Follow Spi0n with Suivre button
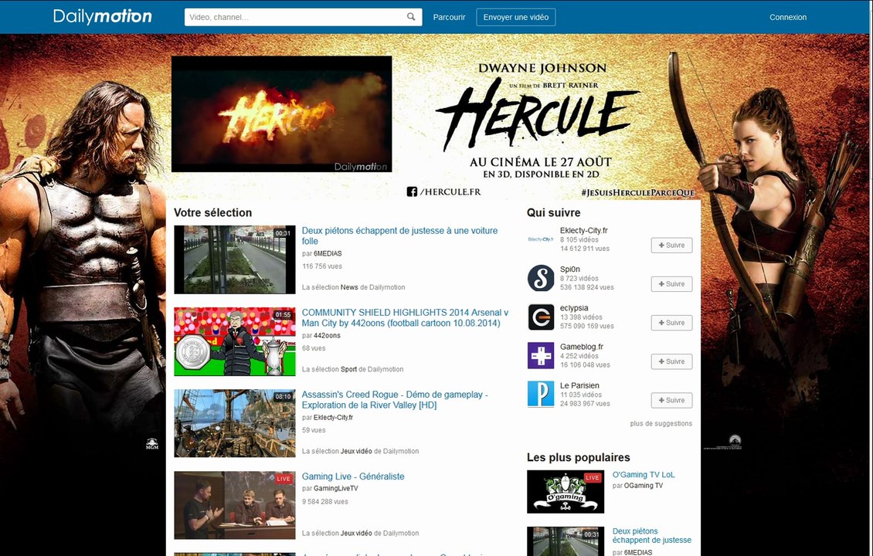 click(x=671, y=284)
